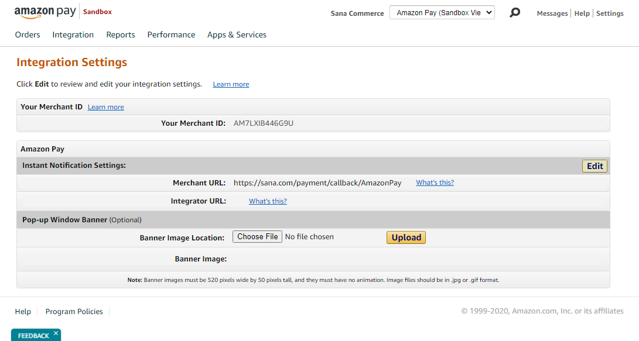
Task: Click the 'No file chosen' text
Action: [x=309, y=237]
